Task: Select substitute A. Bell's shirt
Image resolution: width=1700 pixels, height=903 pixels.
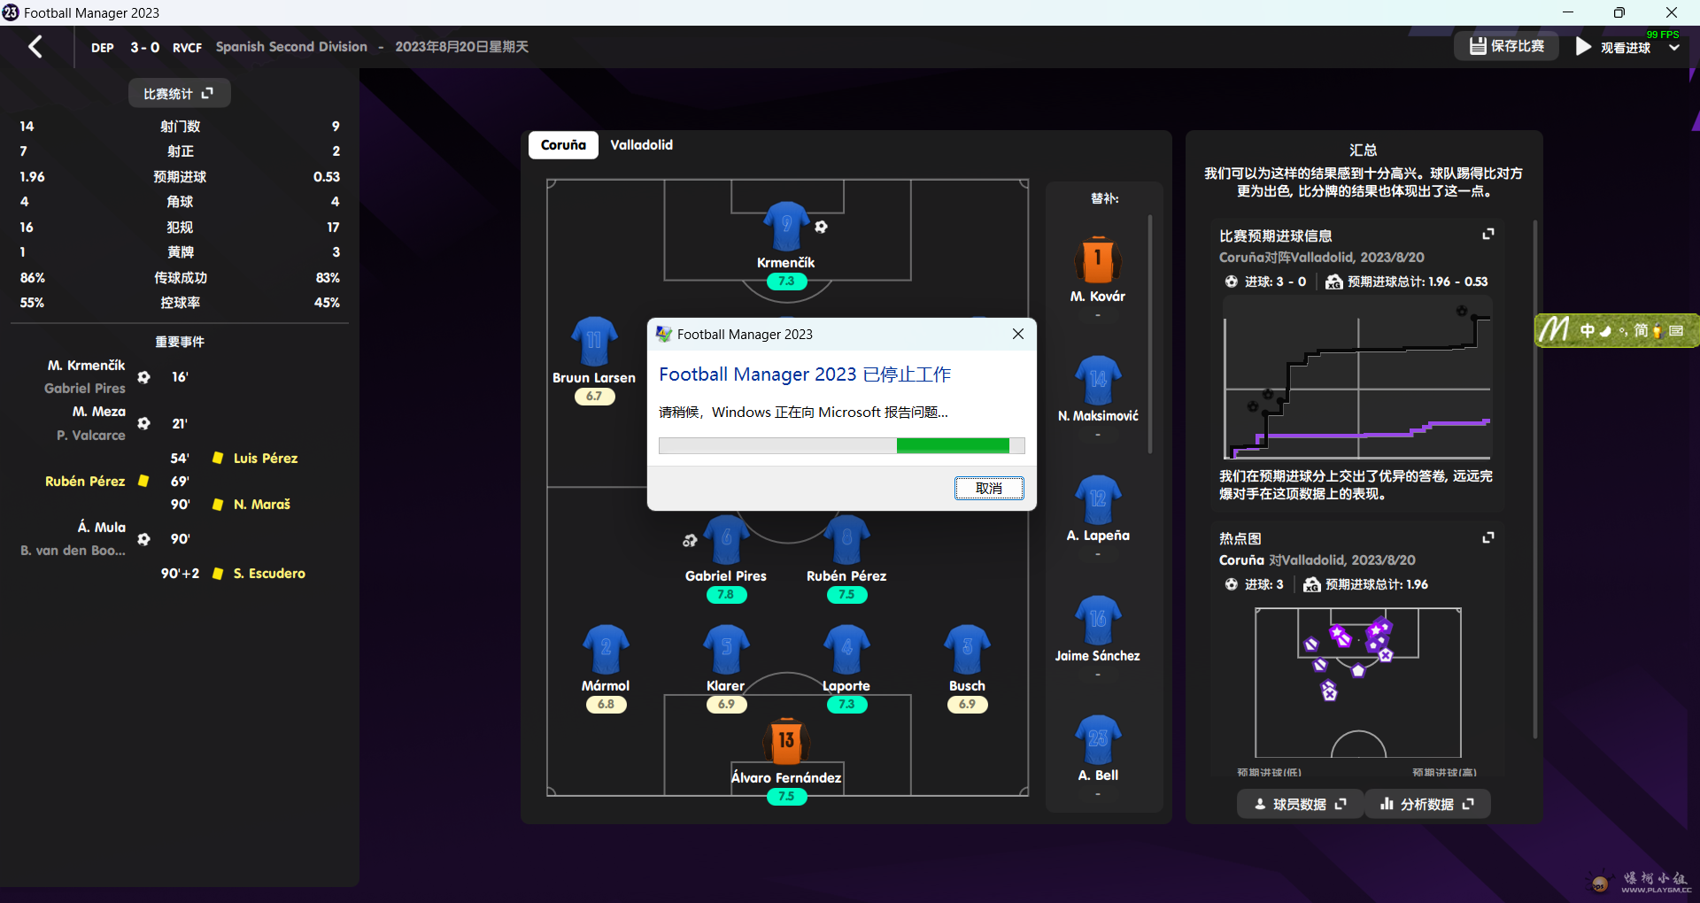Action: [x=1098, y=740]
